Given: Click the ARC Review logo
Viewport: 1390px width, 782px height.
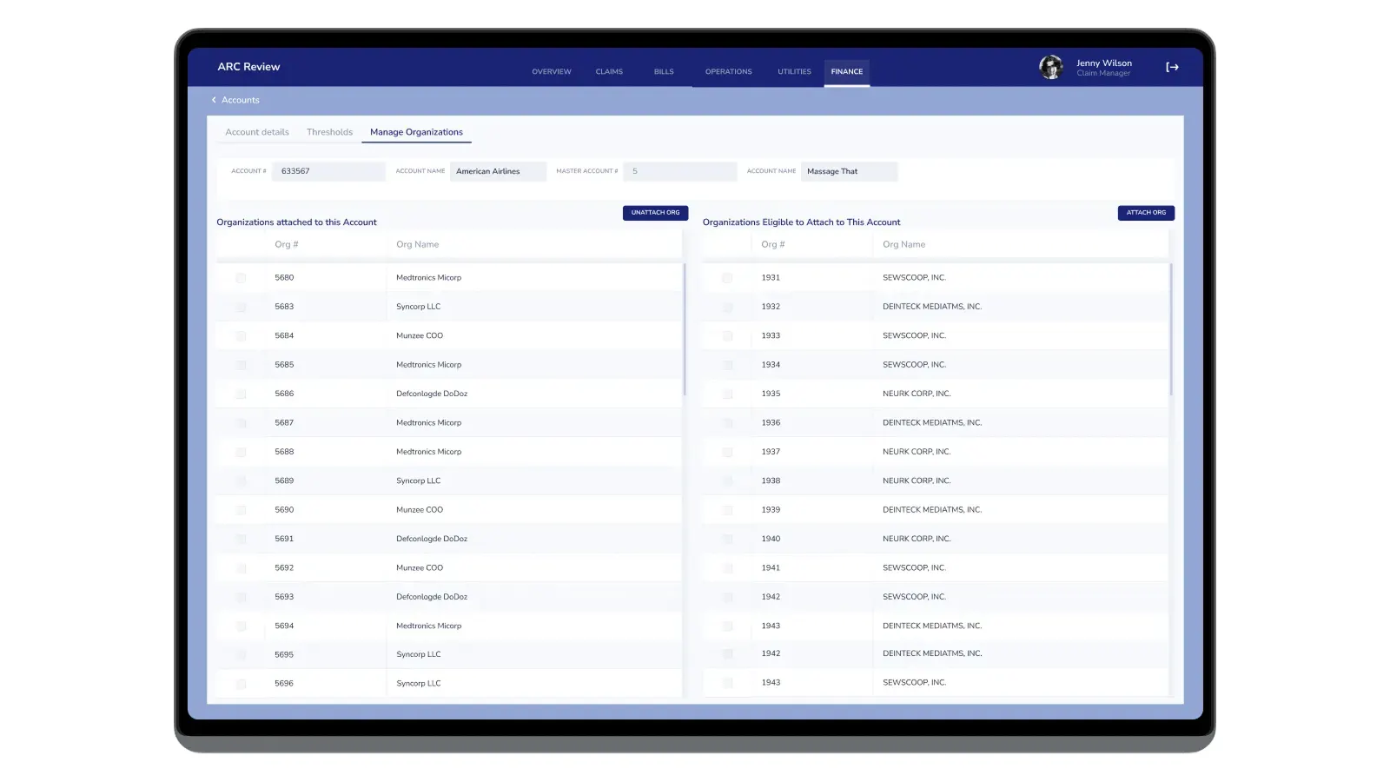Looking at the screenshot, I should pyautogui.click(x=248, y=67).
